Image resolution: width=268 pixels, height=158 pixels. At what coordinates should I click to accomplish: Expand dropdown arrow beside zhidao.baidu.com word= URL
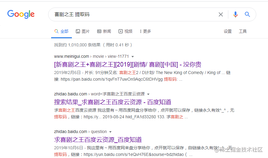(x=148, y=94)
